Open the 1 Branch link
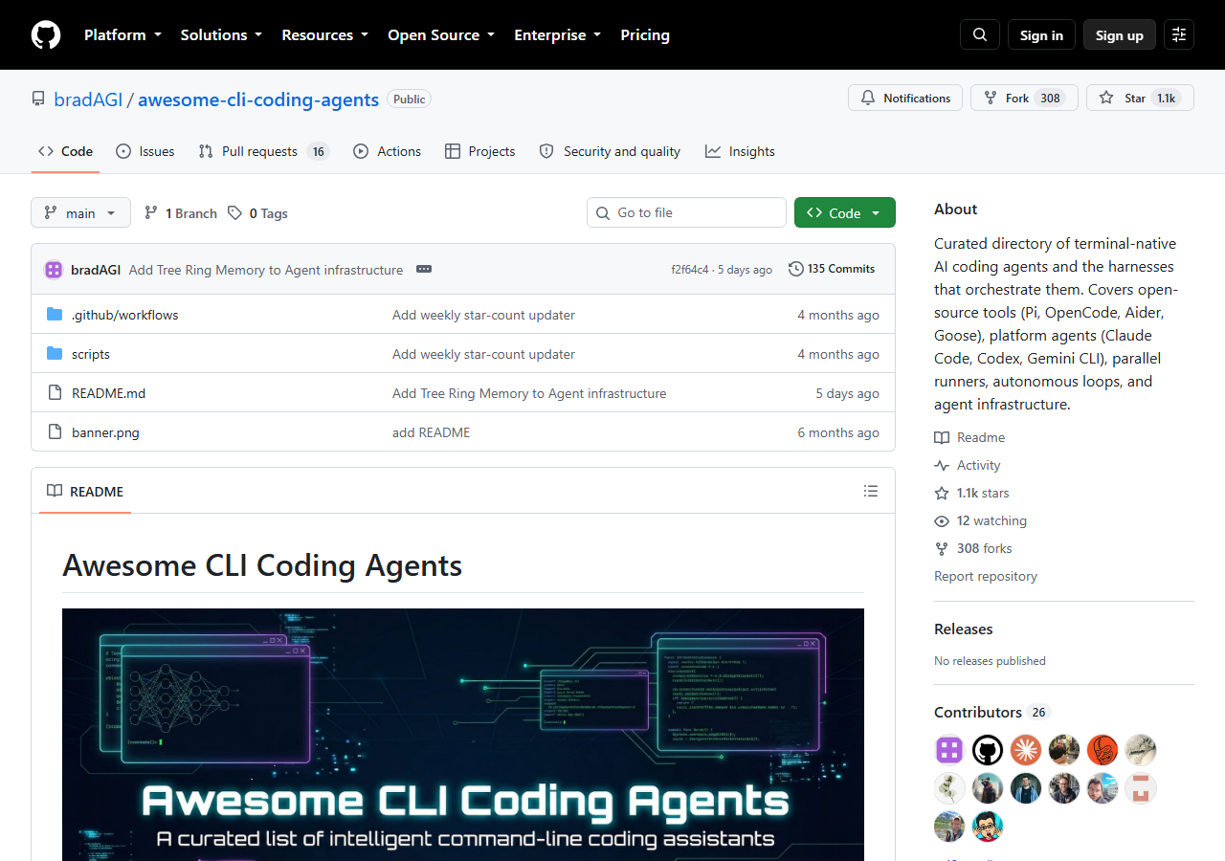This screenshot has height=861, width=1225. point(181,213)
